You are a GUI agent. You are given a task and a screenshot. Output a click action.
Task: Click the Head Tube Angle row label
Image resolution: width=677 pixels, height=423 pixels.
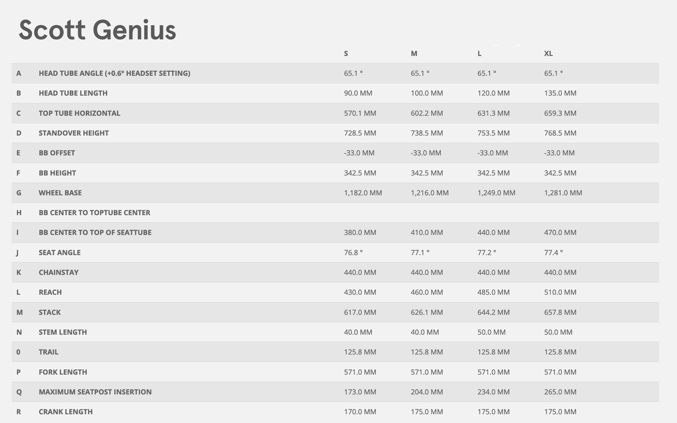point(115,73)
